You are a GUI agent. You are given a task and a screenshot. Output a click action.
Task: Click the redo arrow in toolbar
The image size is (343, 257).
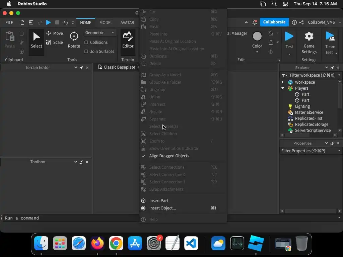(40, 22)
